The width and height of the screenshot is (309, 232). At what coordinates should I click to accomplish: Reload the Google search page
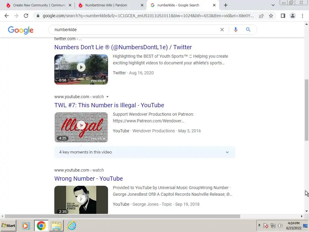pos(26,16)
